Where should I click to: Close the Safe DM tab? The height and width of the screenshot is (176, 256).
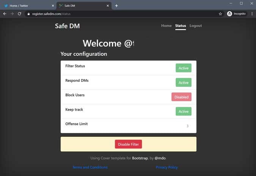coord(108,6)
